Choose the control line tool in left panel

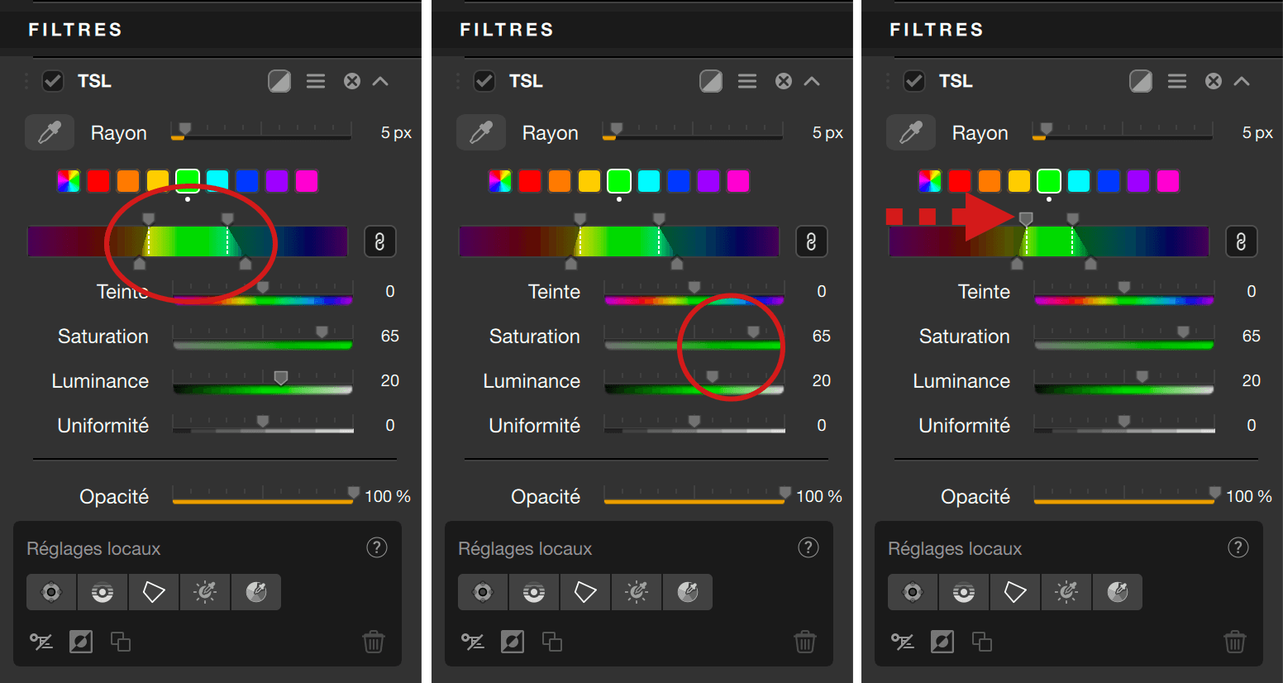click(x=103, y=592)
